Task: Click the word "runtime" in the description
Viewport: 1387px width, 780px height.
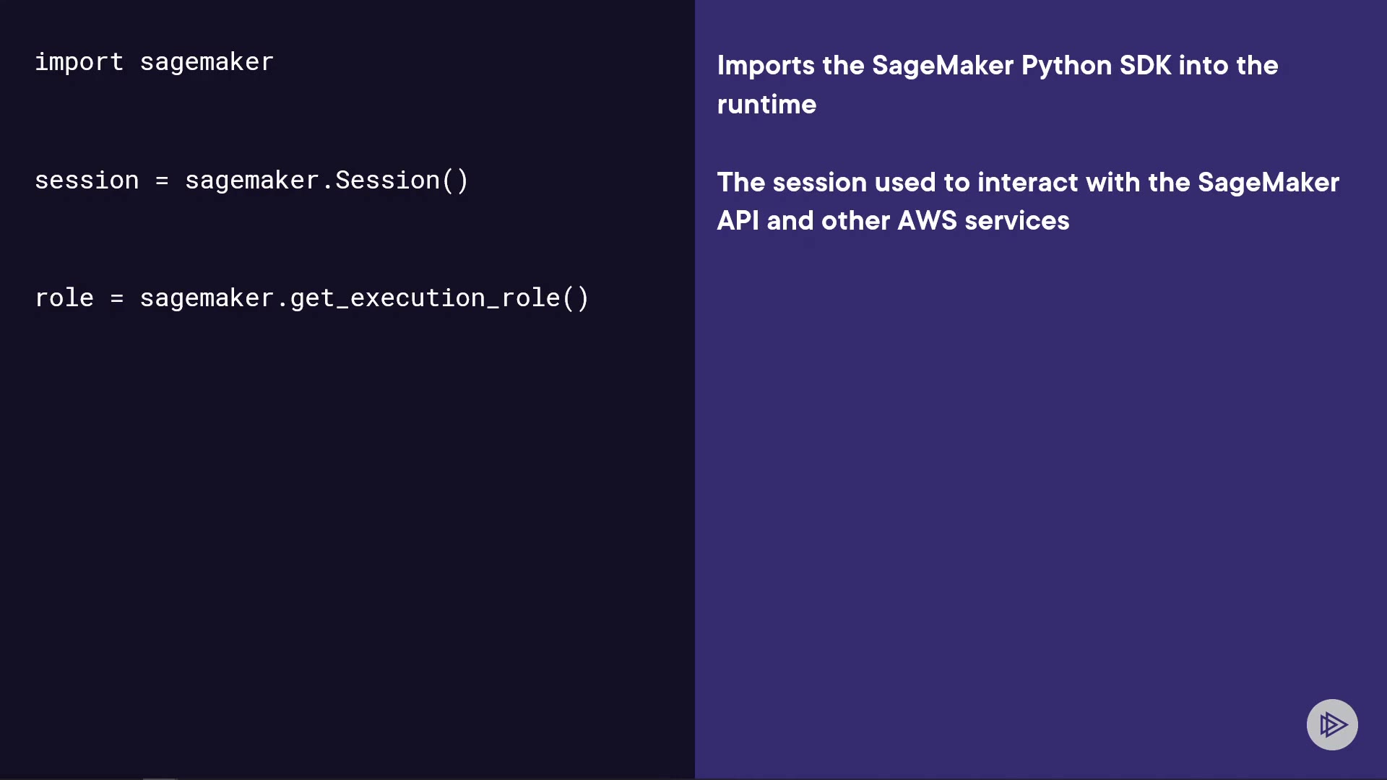Action: point(766,105)
